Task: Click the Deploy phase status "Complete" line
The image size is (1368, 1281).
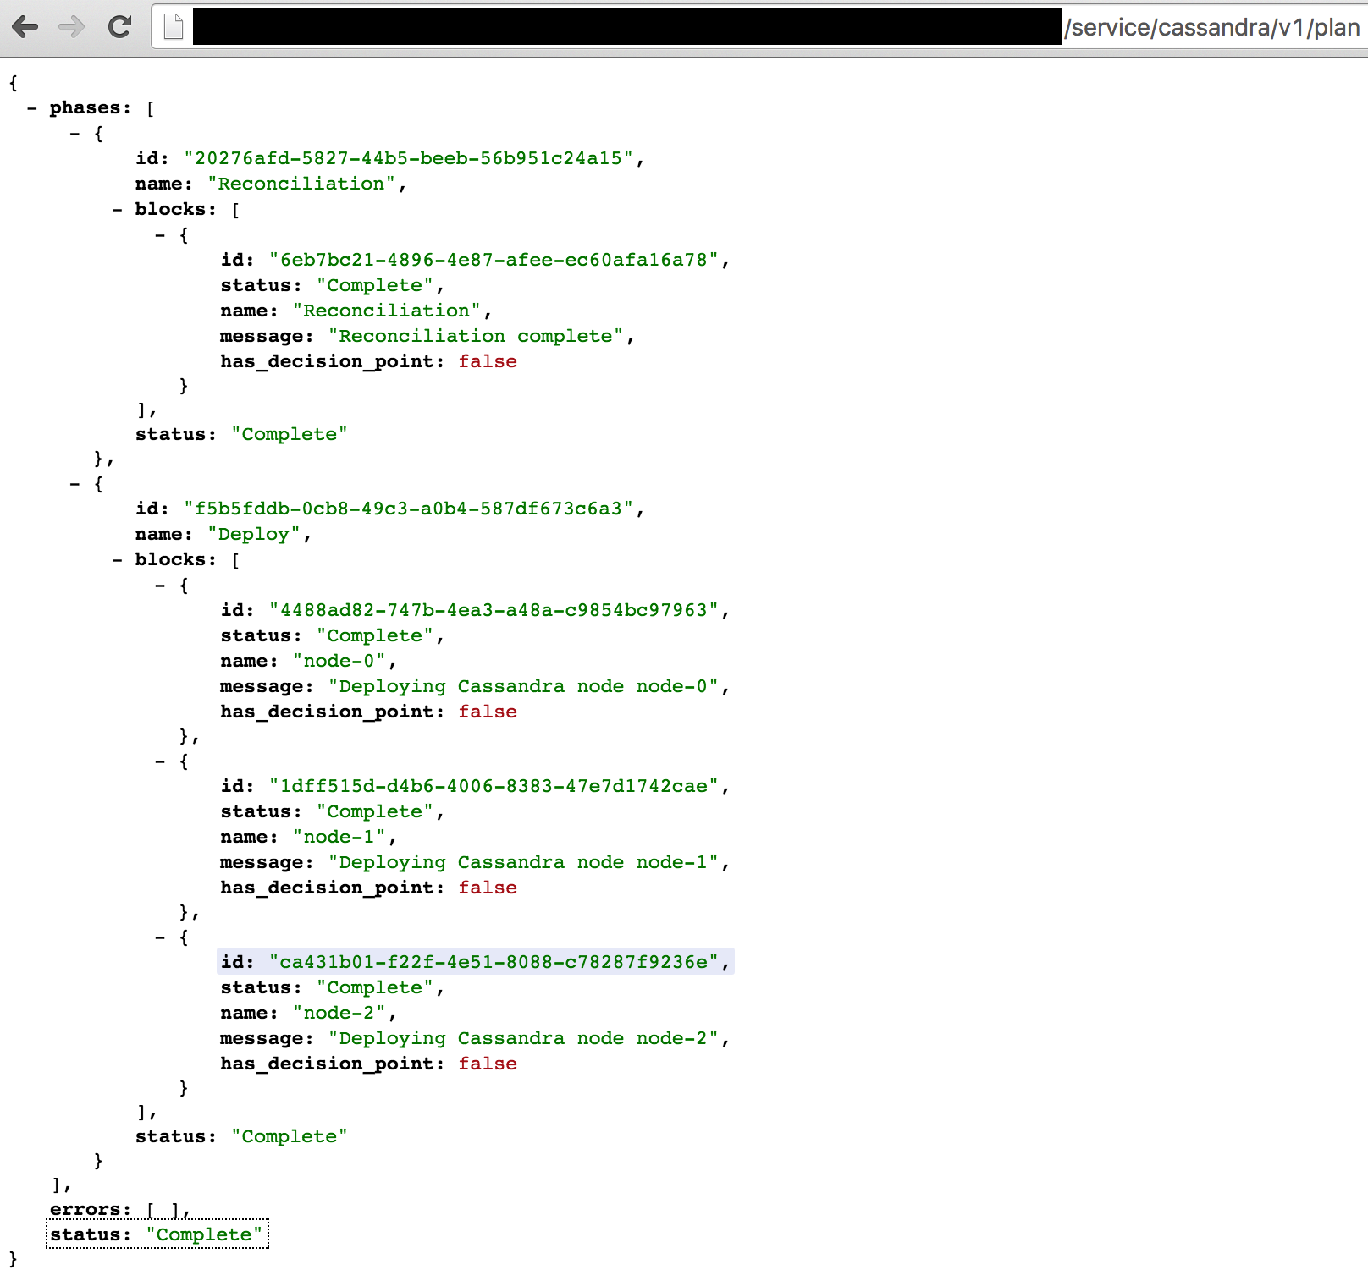Action: click(241, 1136)
